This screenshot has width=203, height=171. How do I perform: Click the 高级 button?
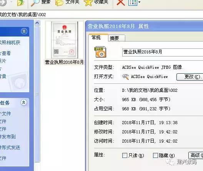pyautogui.click(x=196, y=155)
